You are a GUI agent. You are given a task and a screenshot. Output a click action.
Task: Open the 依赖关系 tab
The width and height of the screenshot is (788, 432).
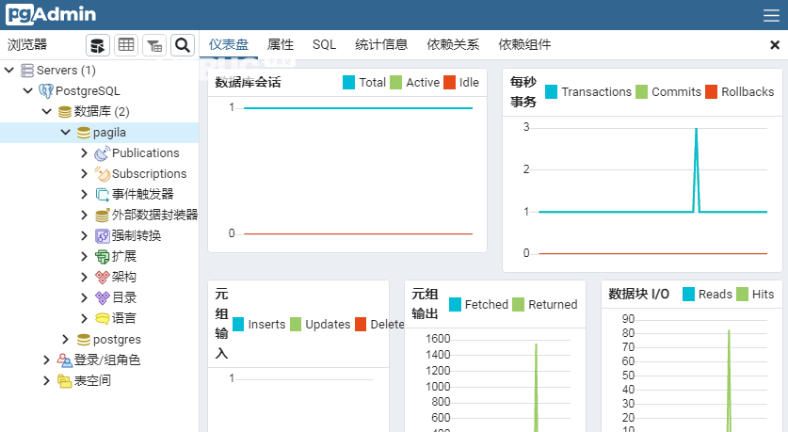tap(453, 45)
